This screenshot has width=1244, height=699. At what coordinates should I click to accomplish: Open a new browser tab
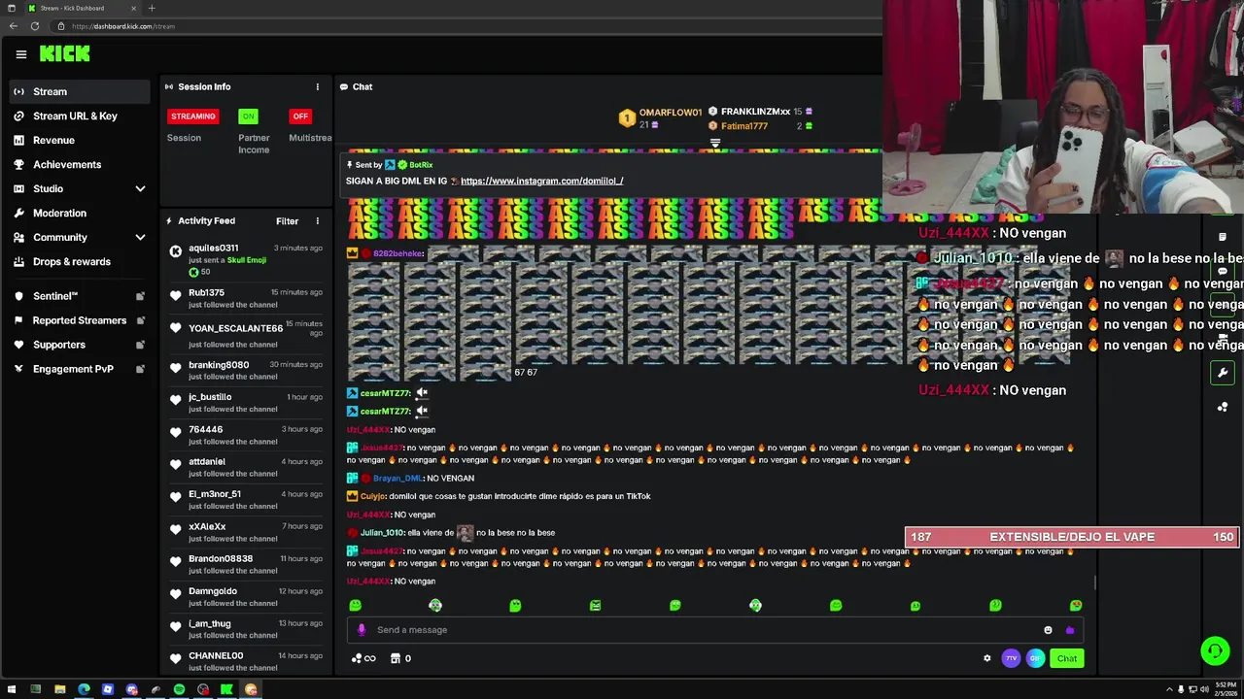tap(152, 8)
